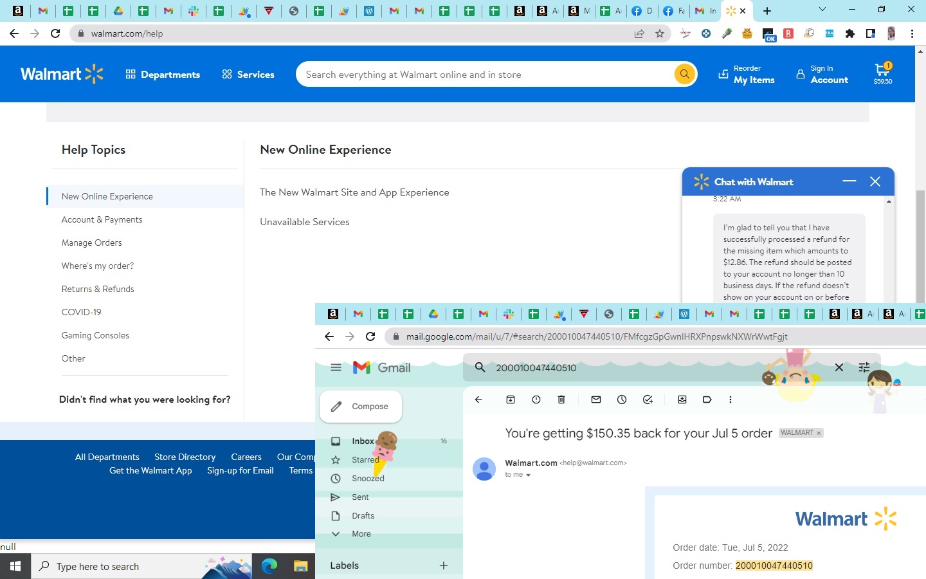The width and height of the screenshot is (926, 579).
Task: Show Gmail search options
Action: point(864,367)
